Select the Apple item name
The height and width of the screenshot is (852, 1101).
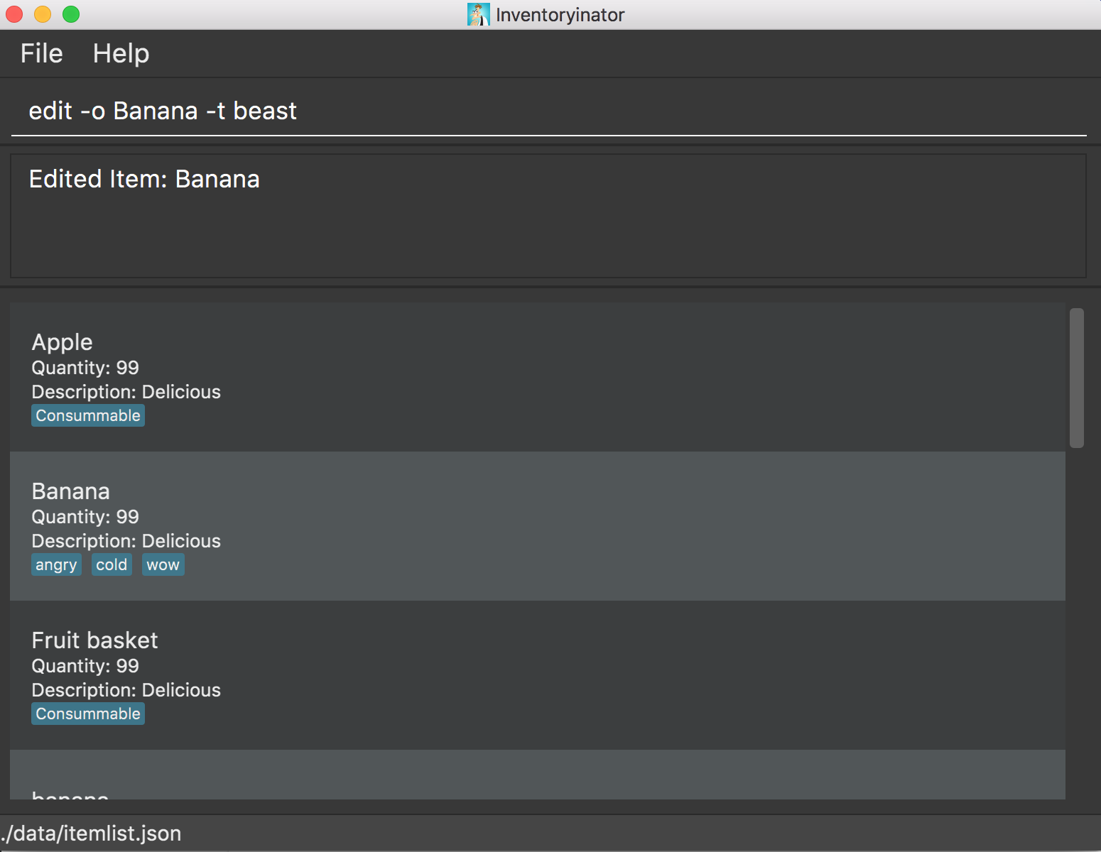63,342
